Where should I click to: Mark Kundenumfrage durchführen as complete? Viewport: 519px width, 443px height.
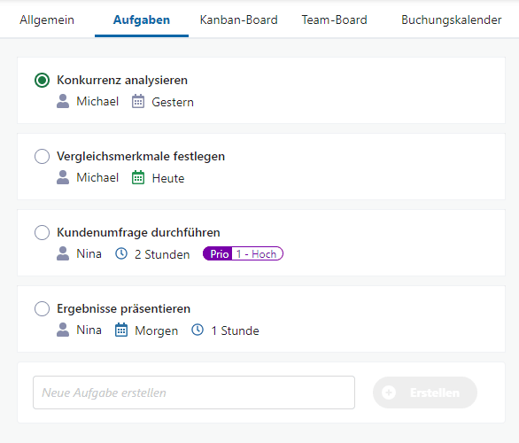point(42,232)
